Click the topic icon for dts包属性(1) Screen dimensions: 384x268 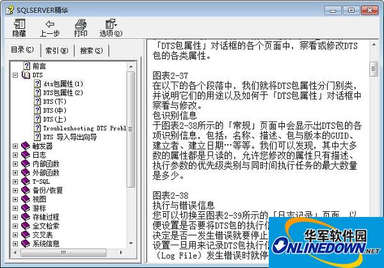37,84
